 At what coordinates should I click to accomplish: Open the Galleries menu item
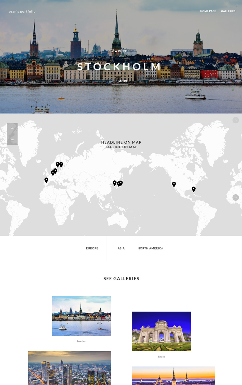point(228,11)
